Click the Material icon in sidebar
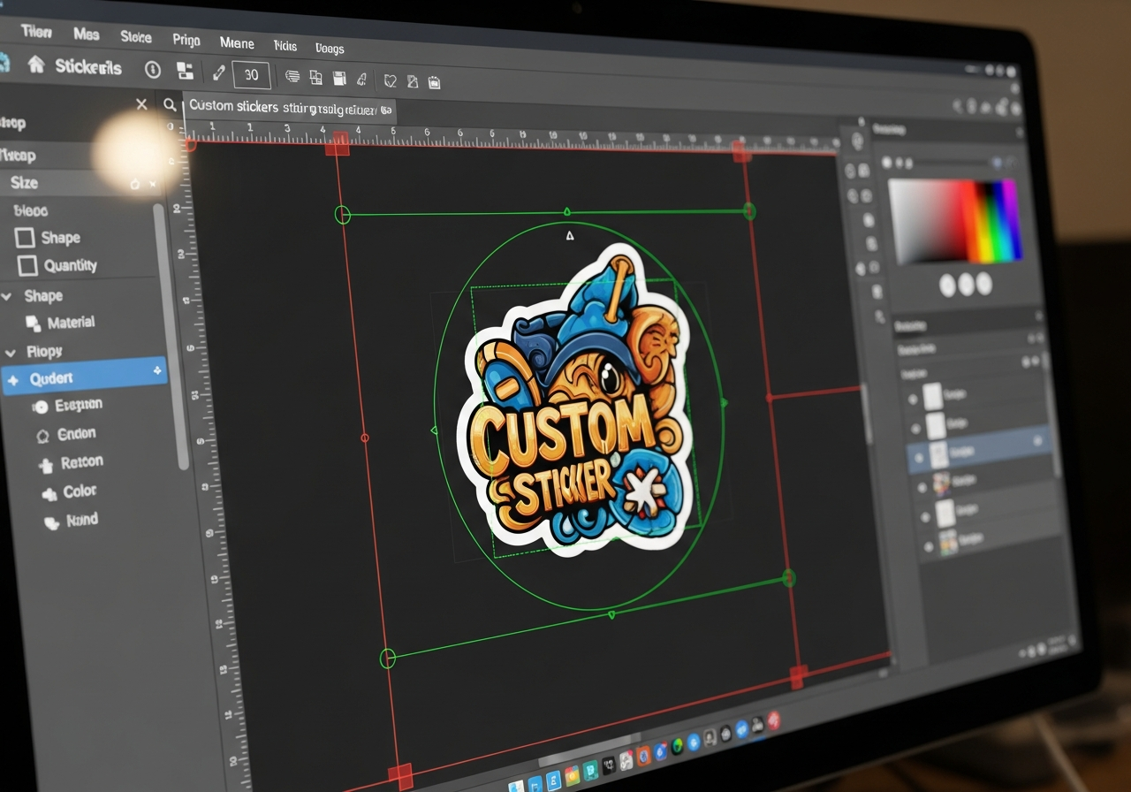The width and height of the screenshot is (1131, 792). pyautogui.click(x=33, y=323)
